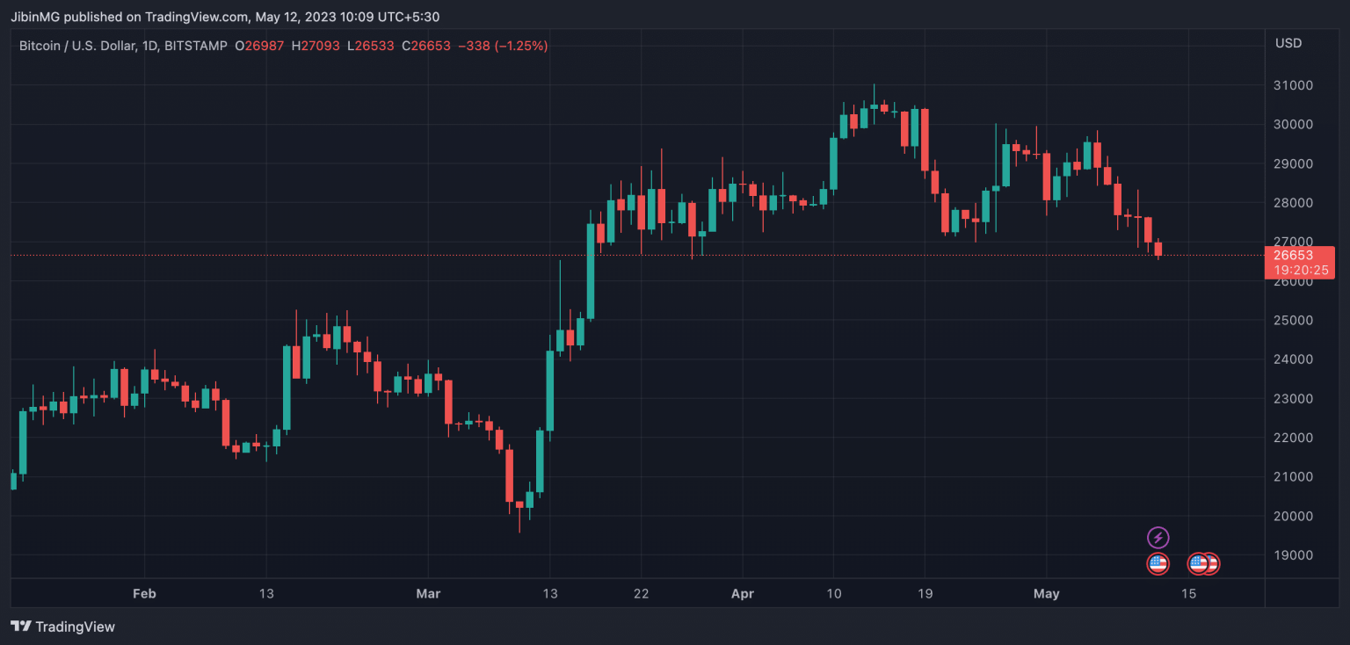Click the US flag icon below the lightning bolt
Screen dimensions: 1350x645
coord(1158,564)
